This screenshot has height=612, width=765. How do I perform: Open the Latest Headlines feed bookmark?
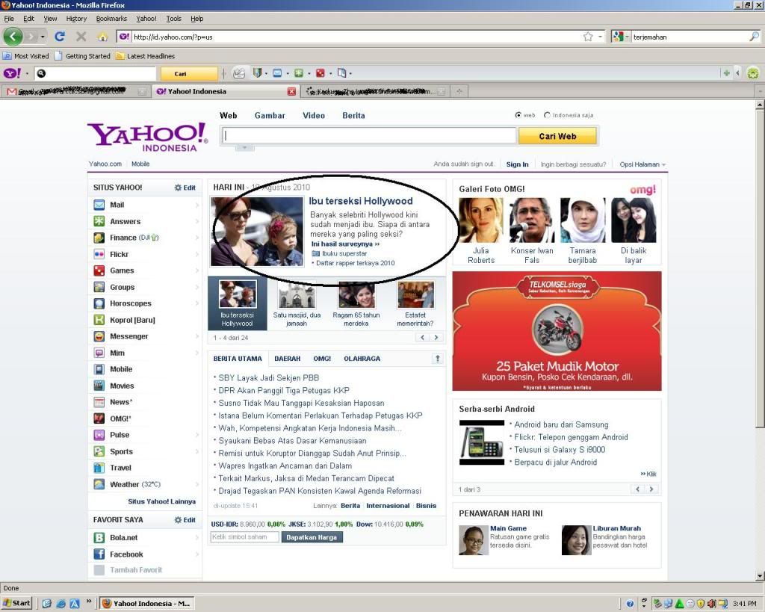pyautogui.click(x=145, y=56)
